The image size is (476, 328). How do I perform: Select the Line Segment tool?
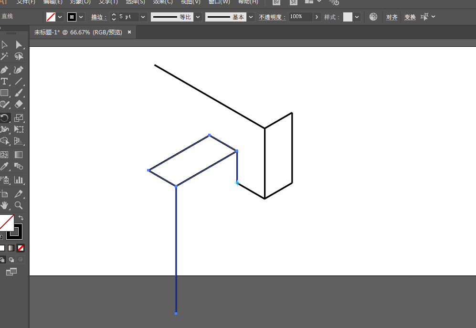click(x=19, y=81)
